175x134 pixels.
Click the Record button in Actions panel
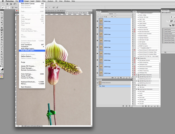click(146, 106)
